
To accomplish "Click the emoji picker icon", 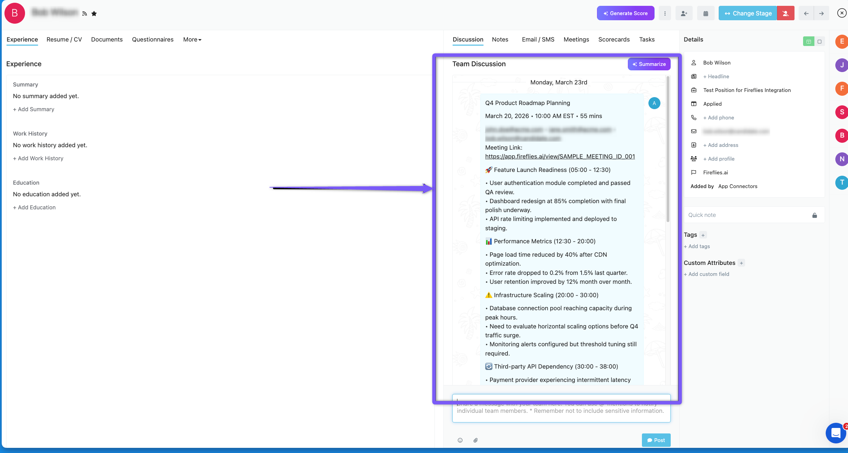I will point(460,440).
